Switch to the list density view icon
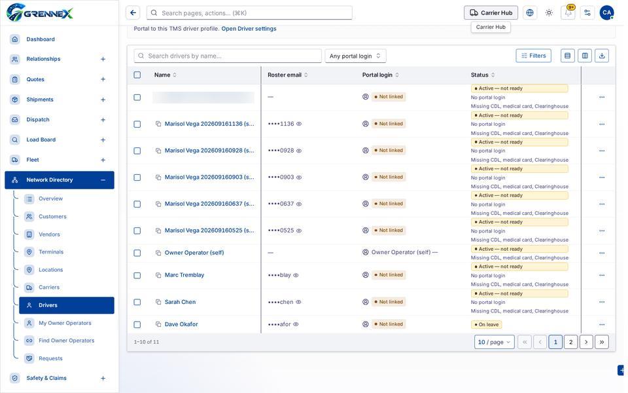The image size is (628, 393). [x=568, y=56]
